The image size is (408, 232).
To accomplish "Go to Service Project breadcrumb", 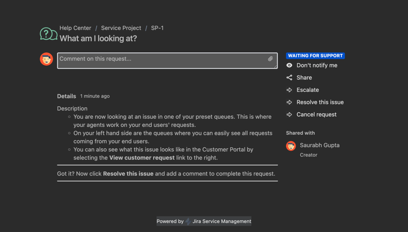I will (x=121, y=28).
